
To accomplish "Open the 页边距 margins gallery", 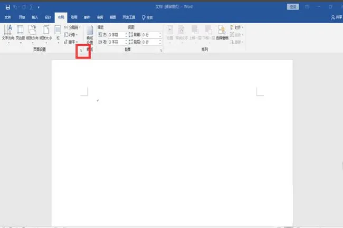I will pos(20,34).
